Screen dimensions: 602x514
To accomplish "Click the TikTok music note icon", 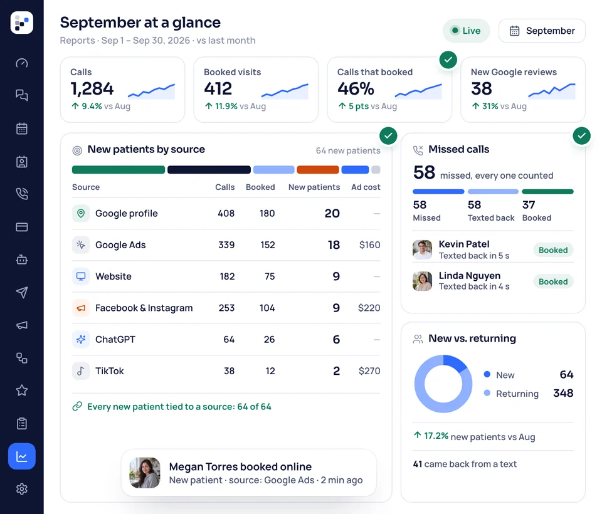I will point(81,371).
